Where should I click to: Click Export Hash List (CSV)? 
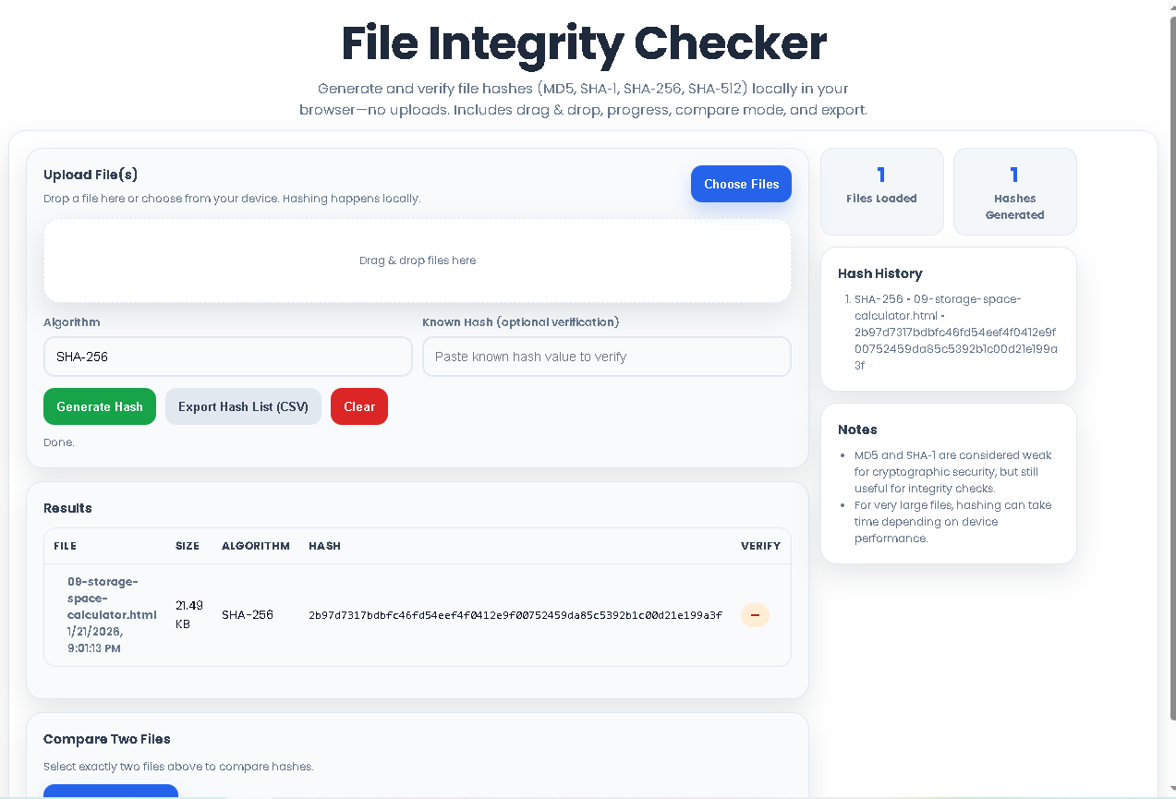pyautogui.click(x=243, y=406)
